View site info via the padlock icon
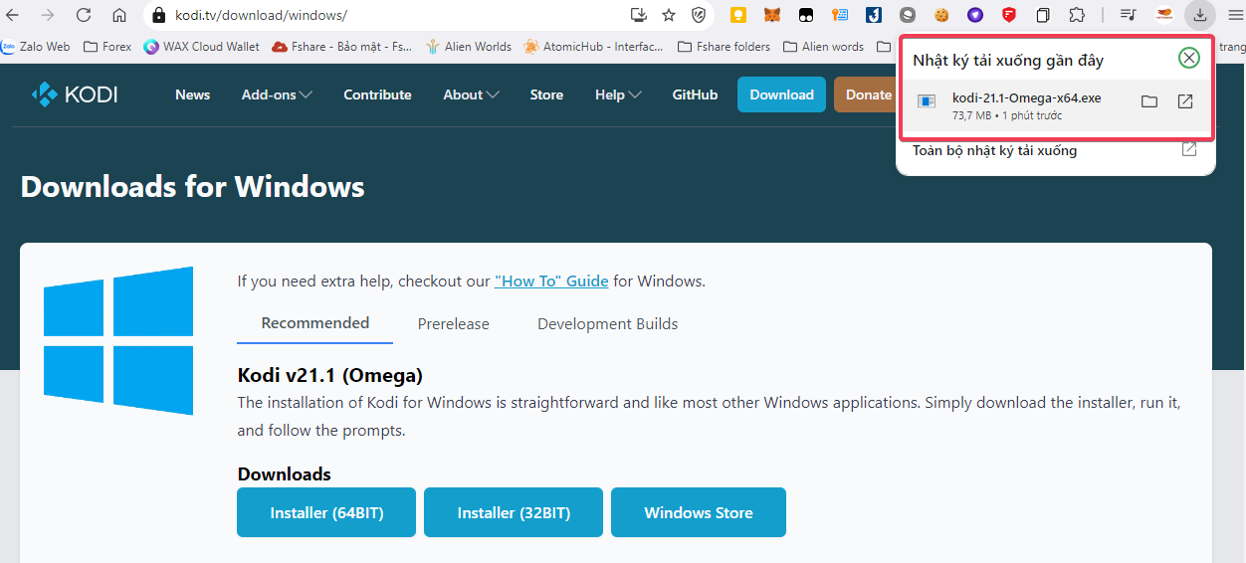The width and height of the screenshot is (1246, 563). coord(157,15)
